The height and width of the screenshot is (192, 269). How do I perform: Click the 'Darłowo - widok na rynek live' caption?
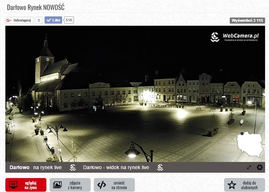(x=116, y=167)
